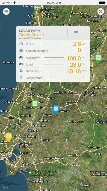Select the blue map pin near Abrantes
Screen dimensions: 107x191
[56, 109]
